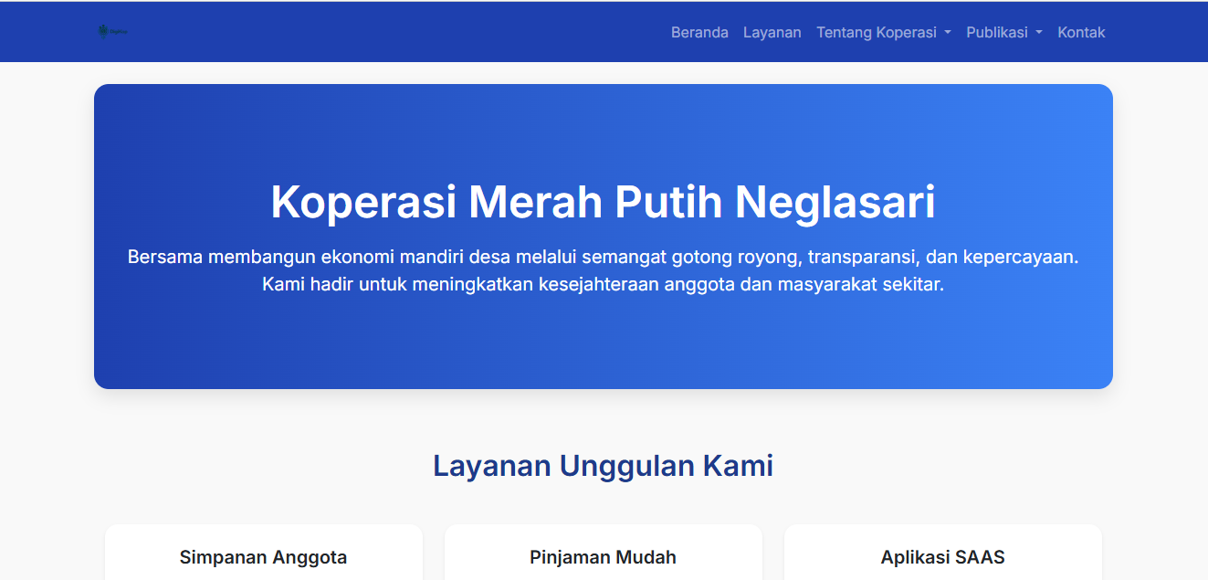Open the Kontak page link
Screen dimensions: 1208x580
click(x=1081, y=32)
